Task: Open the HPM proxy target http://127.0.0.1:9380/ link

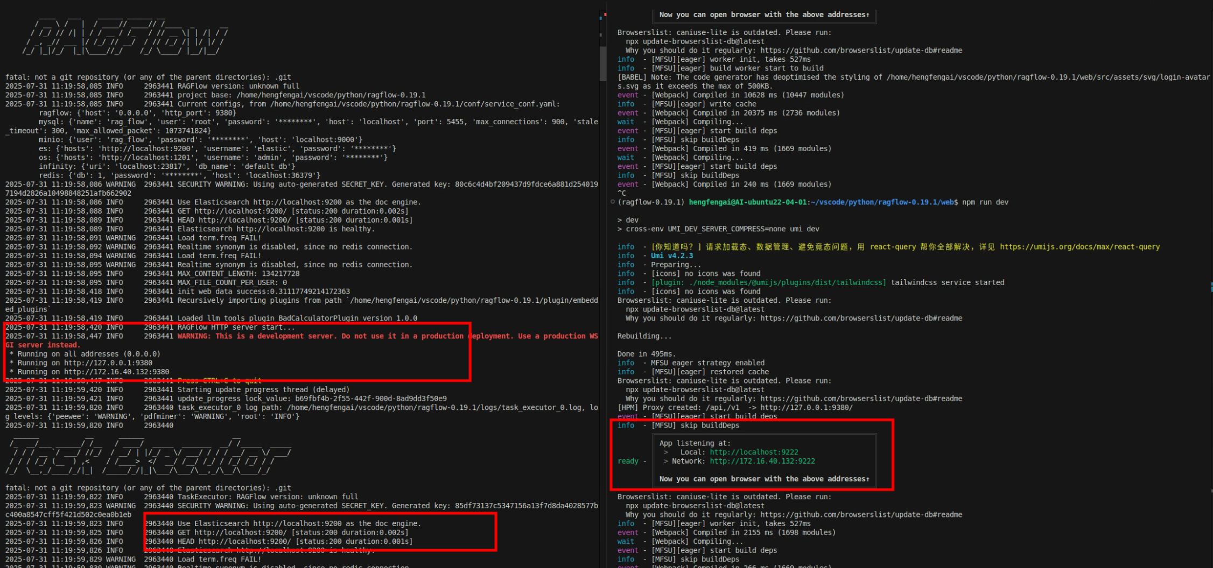Action: pyautogui.click(x=807, y=408)
